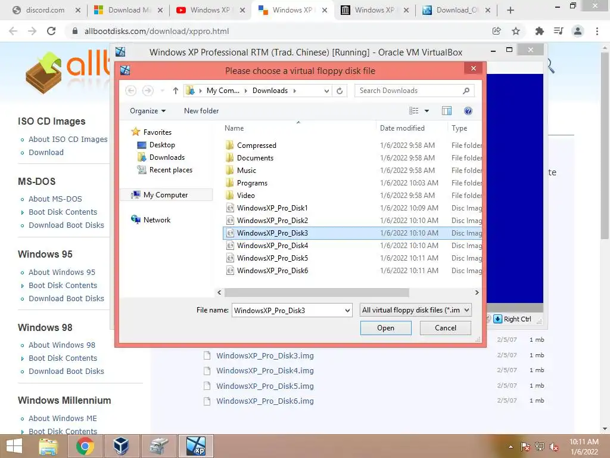Switch to the discord.com tab
Viewport: 610px width, 458px height.
pyautogui.click(x=45, y=10)
